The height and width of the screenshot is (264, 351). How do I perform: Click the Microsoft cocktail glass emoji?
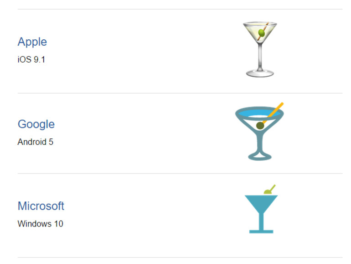[x=261, y=209]
